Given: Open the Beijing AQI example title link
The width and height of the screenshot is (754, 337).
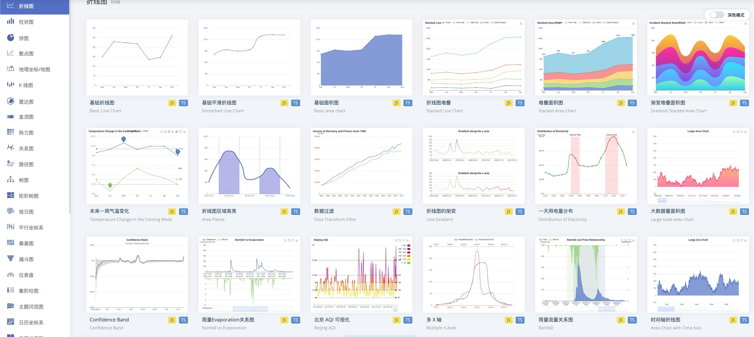Looking at the screenshot, I should point(332,320).
